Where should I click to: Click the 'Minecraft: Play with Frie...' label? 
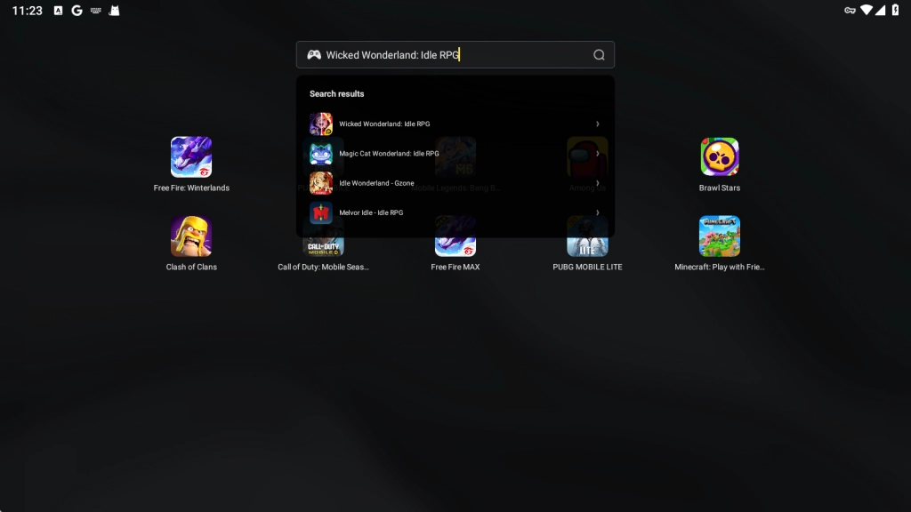(x=719, y=267)
